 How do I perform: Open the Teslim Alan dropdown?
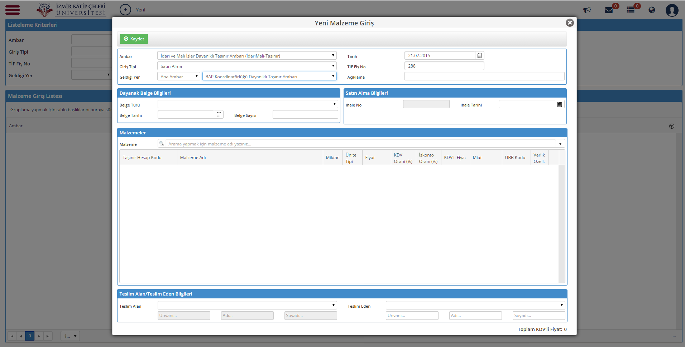coord(247,305)
